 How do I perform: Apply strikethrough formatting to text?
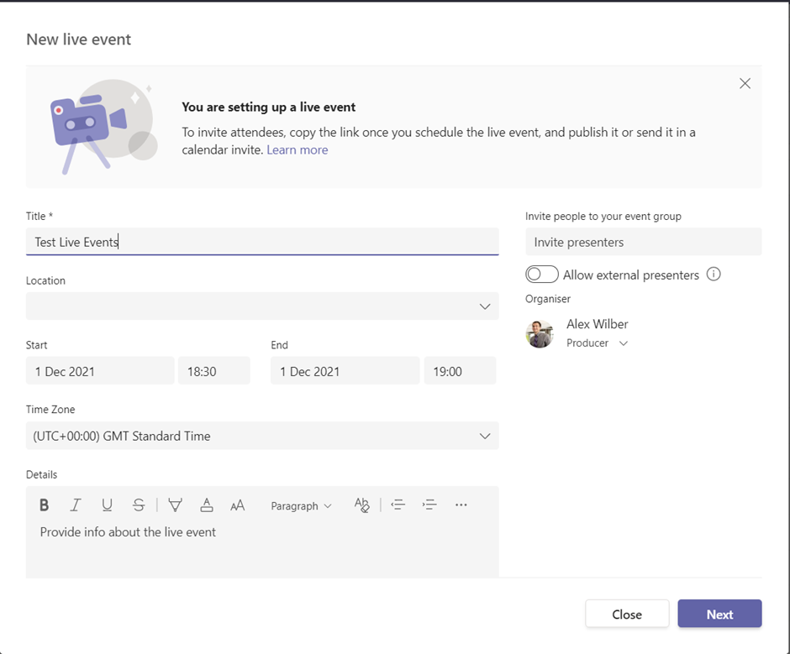coord(139,505)
